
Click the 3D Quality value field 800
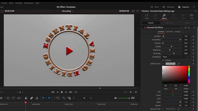point(186,53)
